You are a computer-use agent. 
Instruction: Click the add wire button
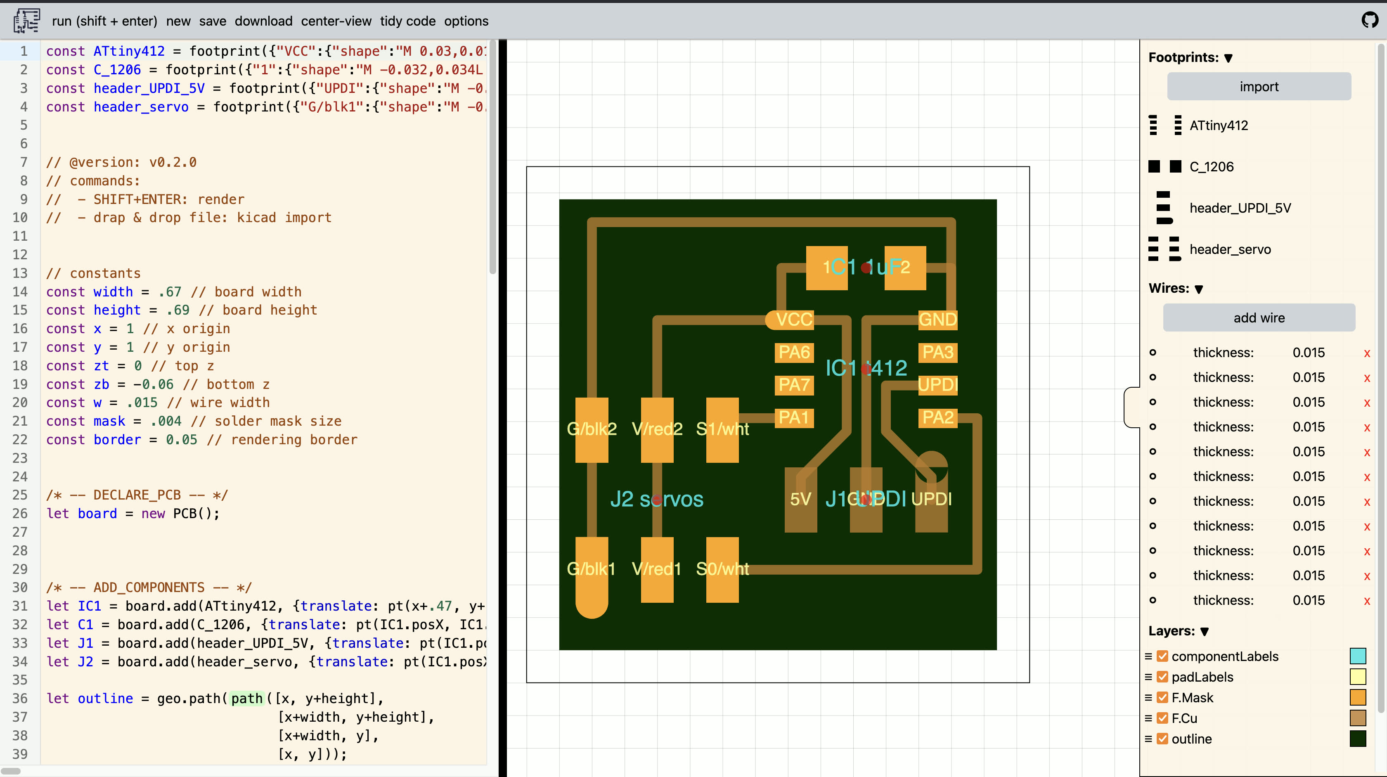click(x=1259, y=317)
